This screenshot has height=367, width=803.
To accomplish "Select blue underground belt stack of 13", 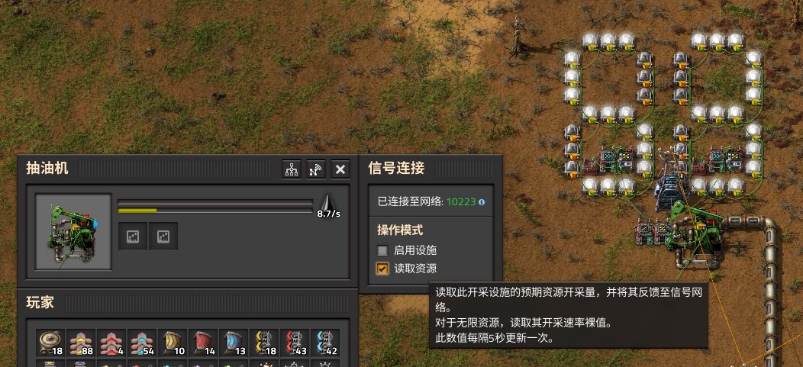I will pyautogui.click(x=234, y=343).
